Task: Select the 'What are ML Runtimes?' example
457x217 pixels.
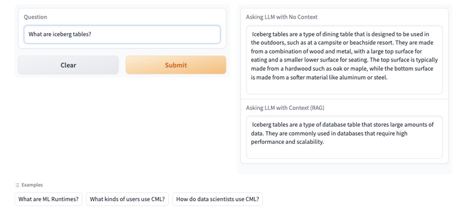Action: (x=48, y=199)
